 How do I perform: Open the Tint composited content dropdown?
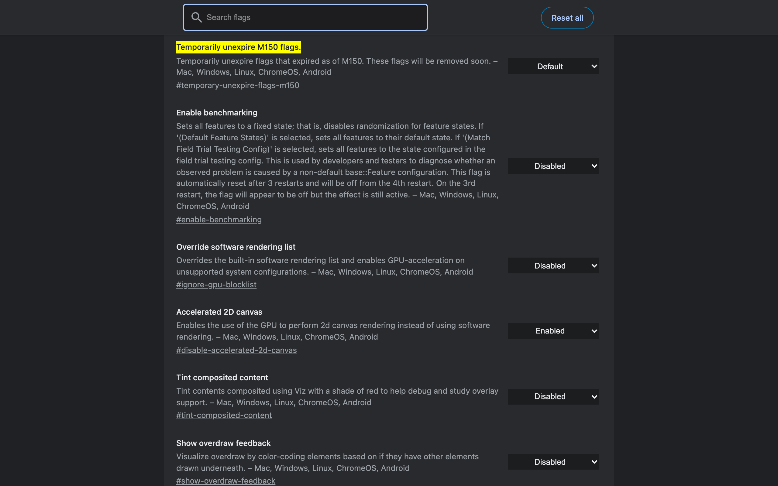click(x=553, y=396)
